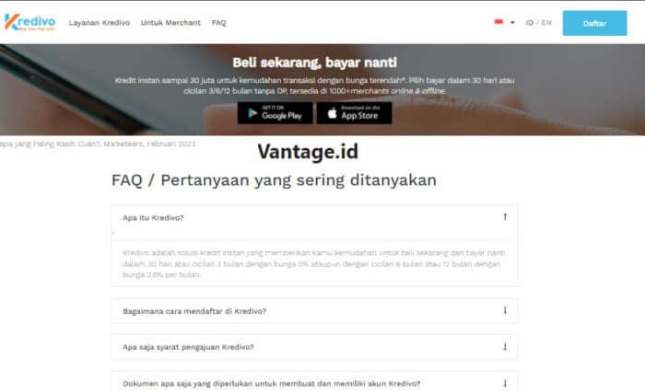Open the country dropdown caret next to the flag
The height and width of the screenshot is (391, 645).
click(x=512, y=22)
